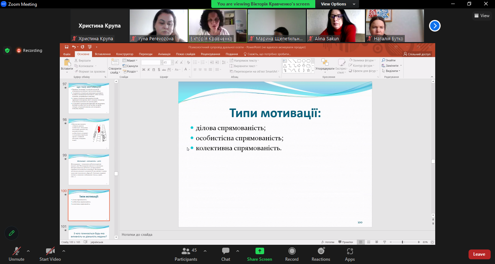Viewport: 495px width, 264px height.
Task: Click the green encryption shield icon
Action: coord(7,50)
